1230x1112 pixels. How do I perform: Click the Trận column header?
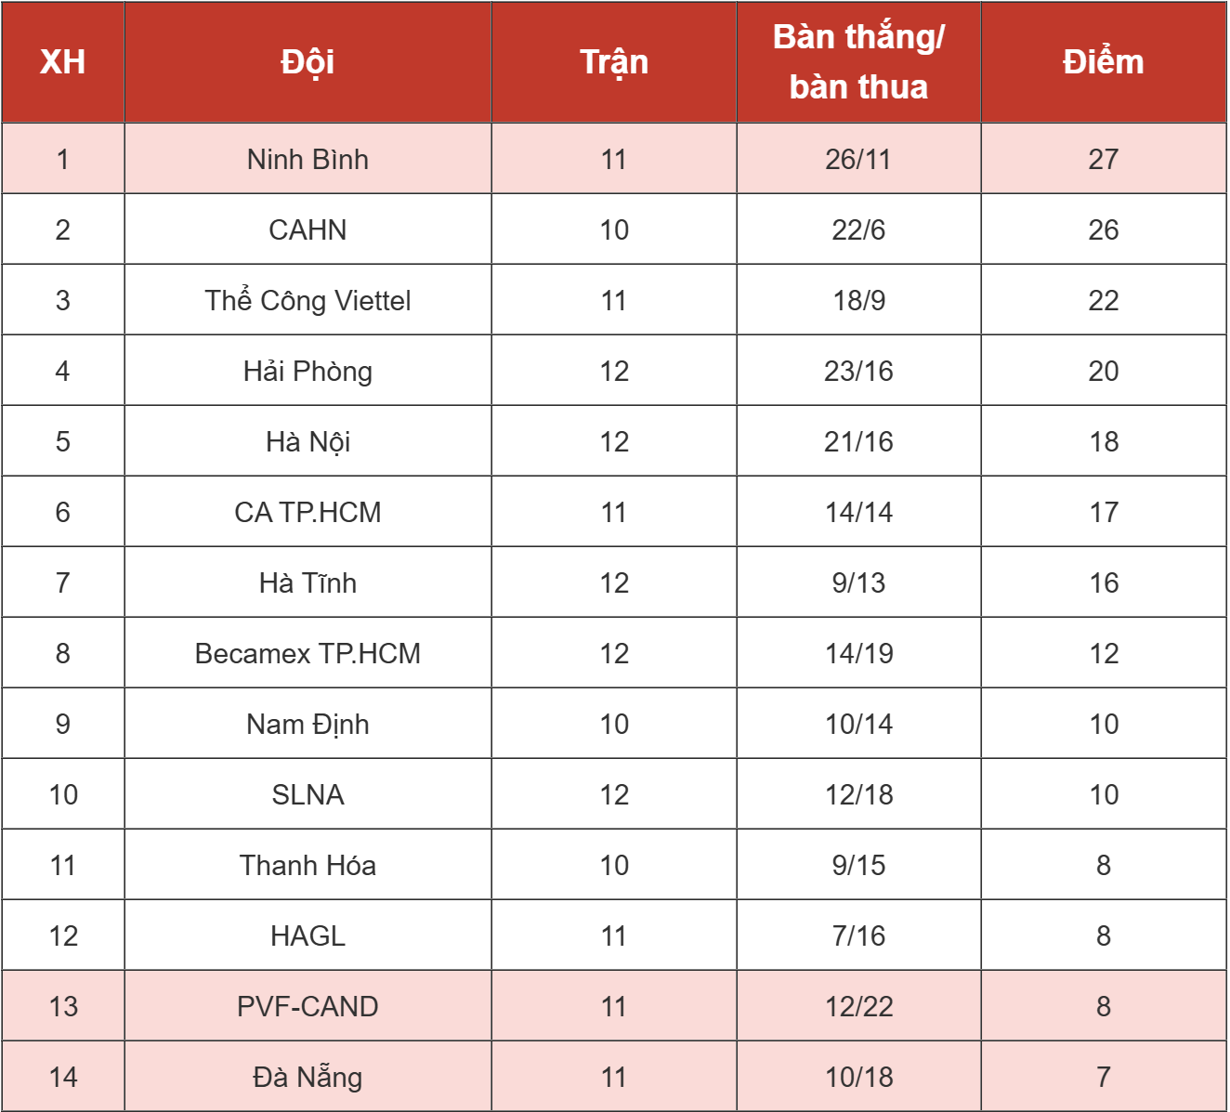(x=614, y=62)
